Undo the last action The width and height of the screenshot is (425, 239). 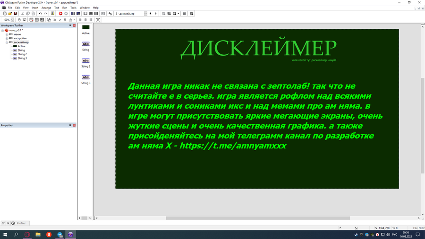pos(41,14)
